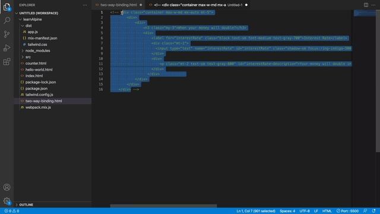Click the horizontal editor scrollbar
This screenshot has height=214, width=380.
coord(163,206)
